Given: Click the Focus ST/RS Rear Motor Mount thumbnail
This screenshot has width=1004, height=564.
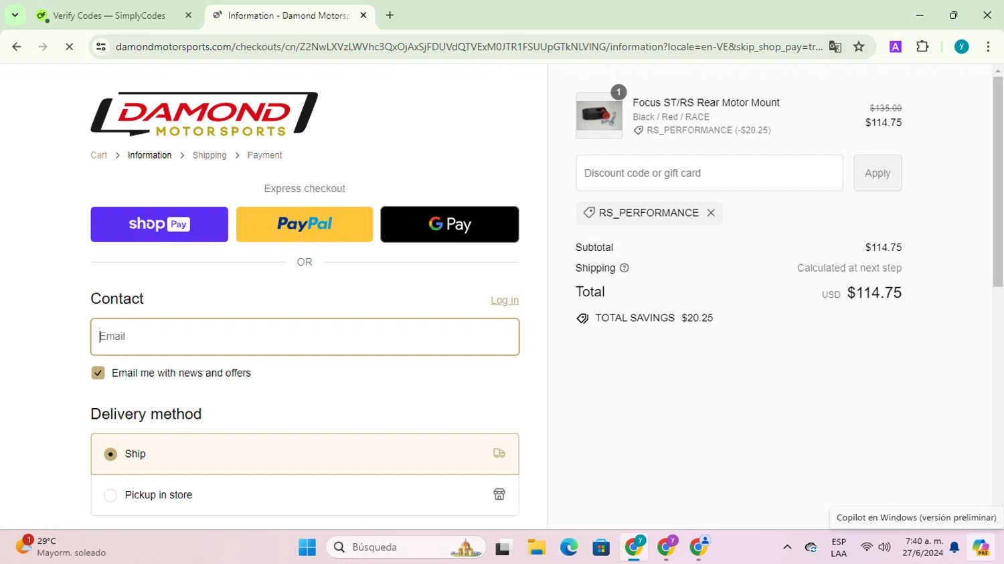Looking at the screenshot, I should pyautogui.click(x=599, y=116).
